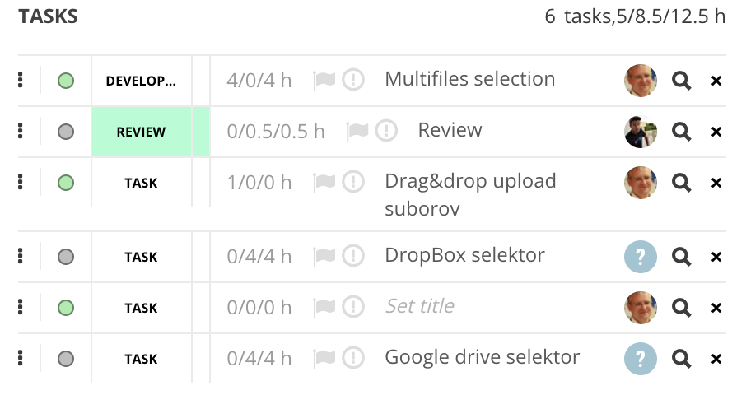
Task: Open drag handle menu for Google drive selektor
Action: pyautogui.click(x=20, y=358)
